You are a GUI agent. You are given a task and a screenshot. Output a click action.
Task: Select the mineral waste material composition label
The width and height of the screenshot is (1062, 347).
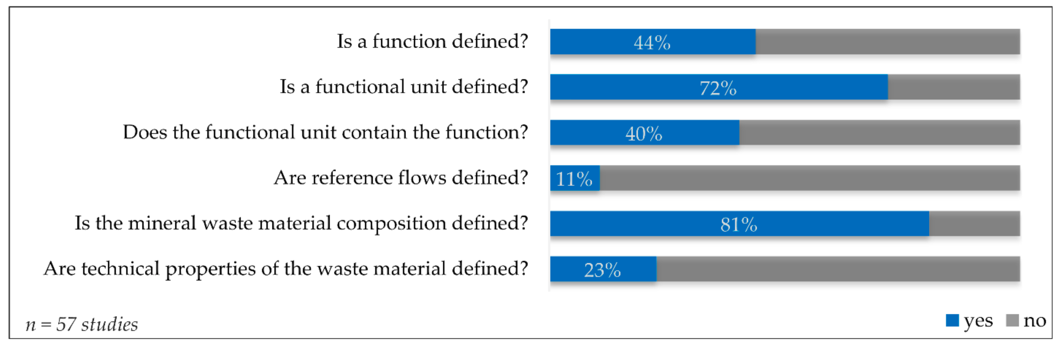tap(301, 224)
